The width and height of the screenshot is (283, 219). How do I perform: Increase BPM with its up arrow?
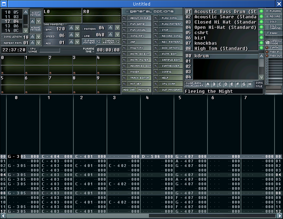pos(71,28)
